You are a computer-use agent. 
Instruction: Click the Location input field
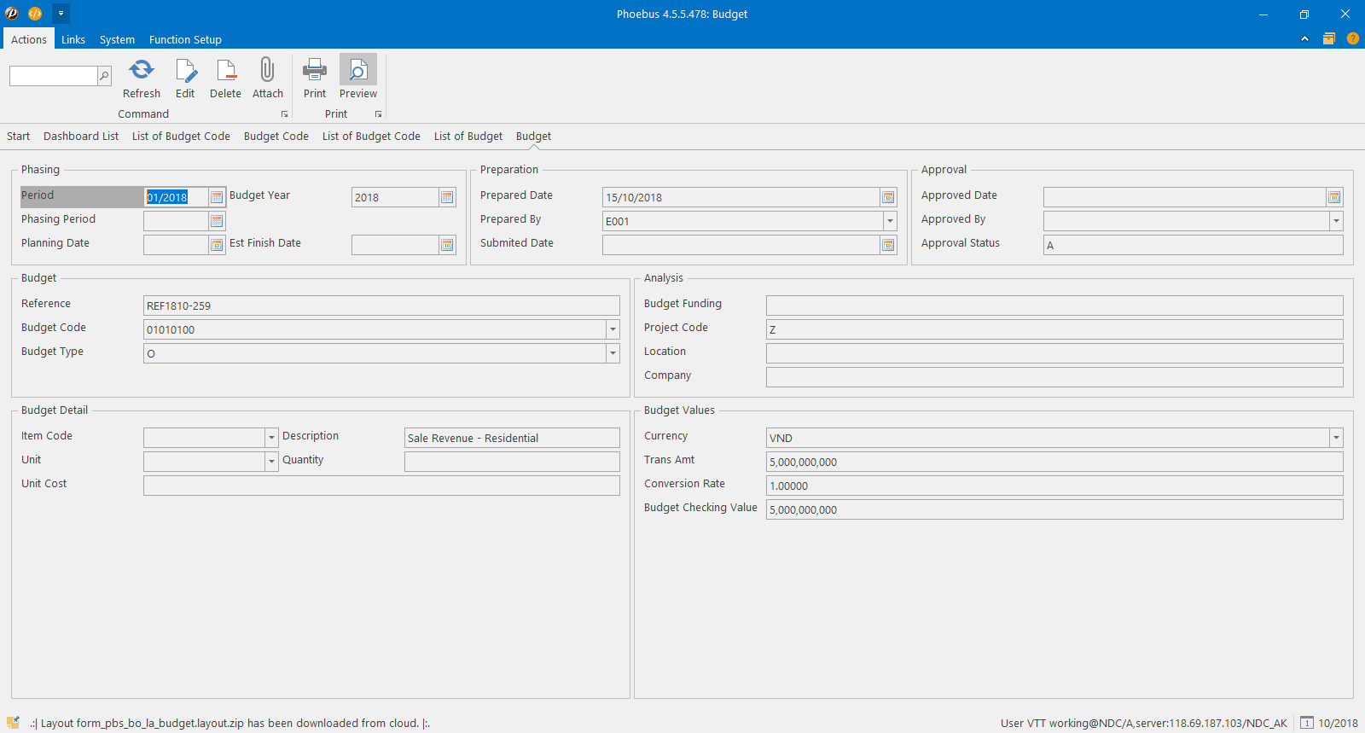click(1054, 353)
